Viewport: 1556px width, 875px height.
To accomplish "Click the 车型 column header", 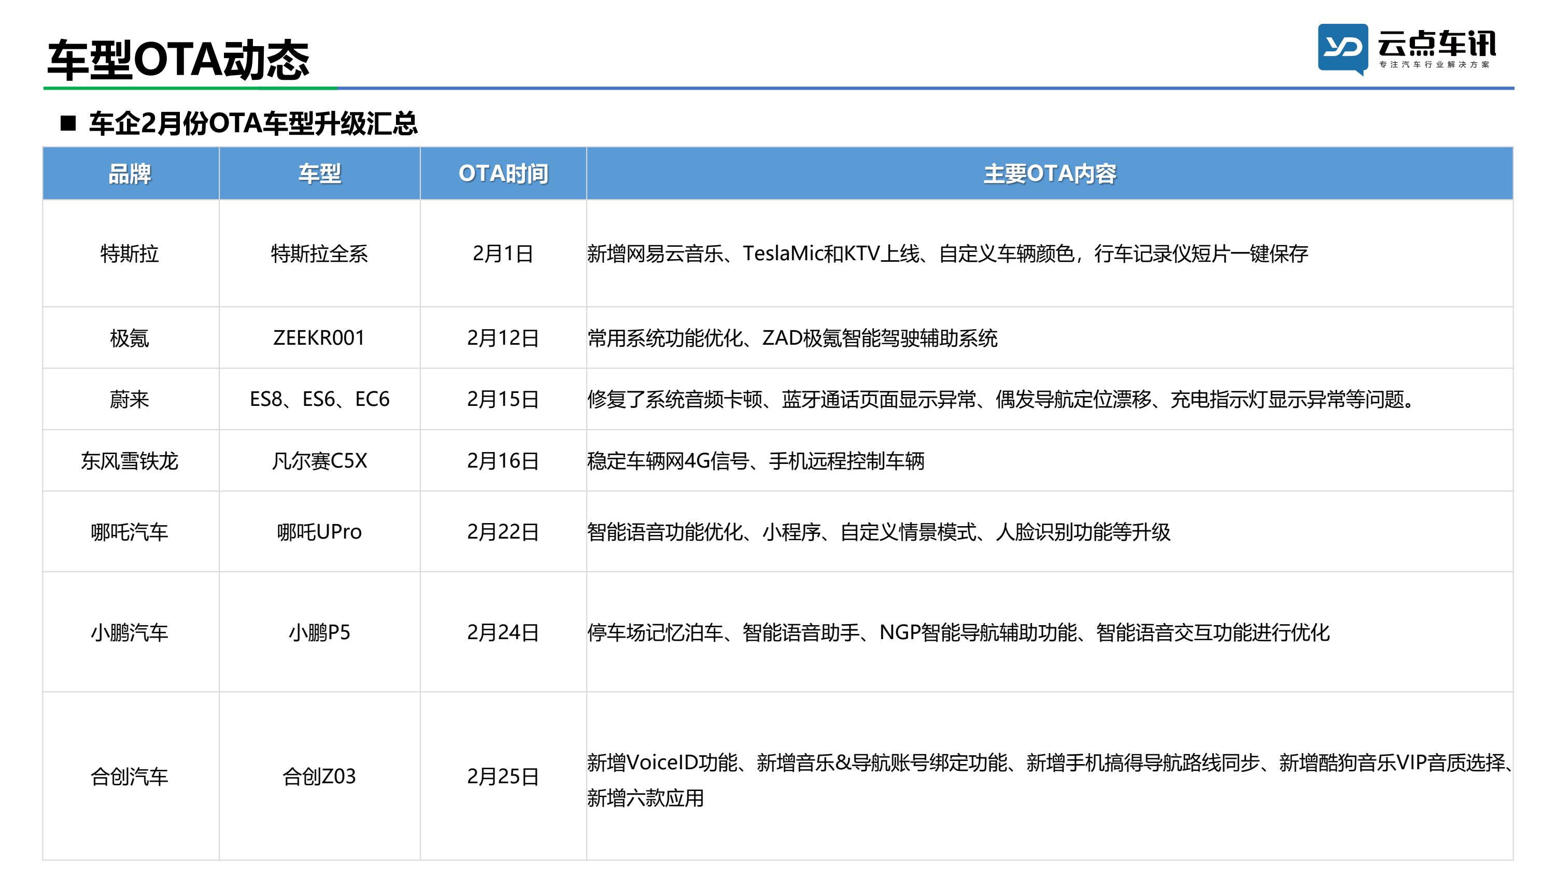I will (319, 174).
